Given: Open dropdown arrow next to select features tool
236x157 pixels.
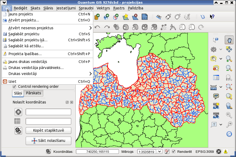Looking at the screenshot, I should 221,59.
